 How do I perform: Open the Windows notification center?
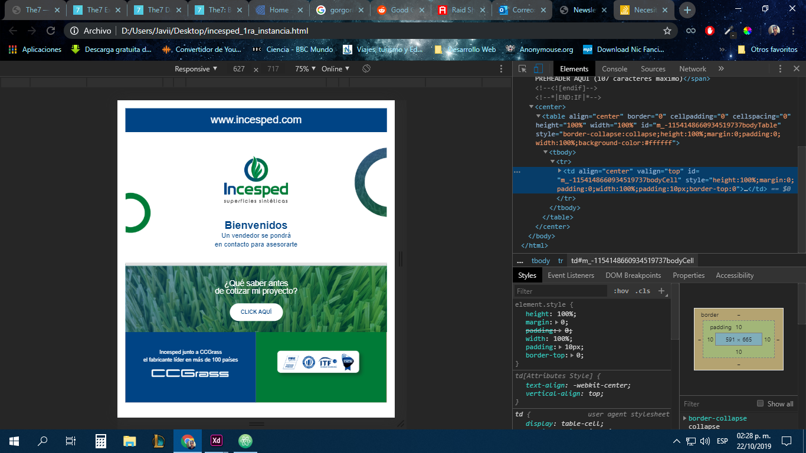coord(787,441)
